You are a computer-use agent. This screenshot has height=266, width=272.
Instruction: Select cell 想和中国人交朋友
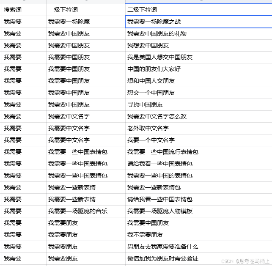[199, 81]
